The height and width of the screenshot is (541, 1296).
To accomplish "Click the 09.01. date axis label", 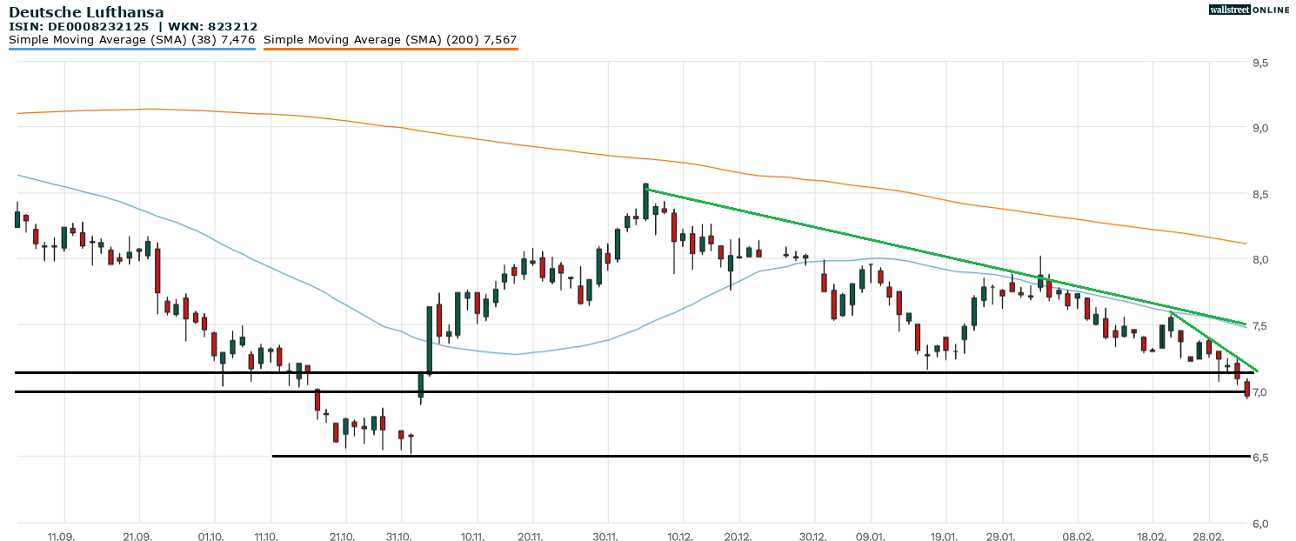I will [871, 537].
